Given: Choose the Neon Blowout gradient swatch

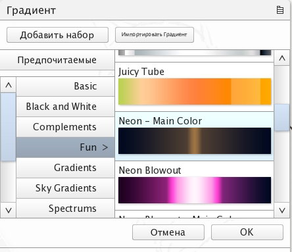Looking at the screenshot, I should click(x=195, y=190).
